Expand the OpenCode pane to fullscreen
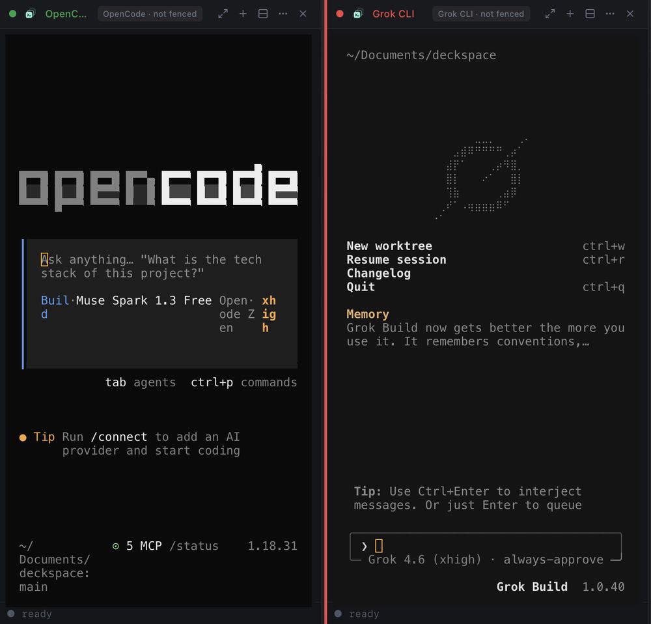Screen dimensions: 651x624 [x=223, y=14]
